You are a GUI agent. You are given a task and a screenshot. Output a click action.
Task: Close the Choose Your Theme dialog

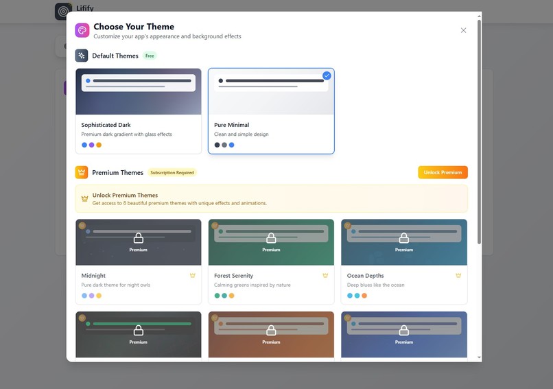[x=463, y=30]
